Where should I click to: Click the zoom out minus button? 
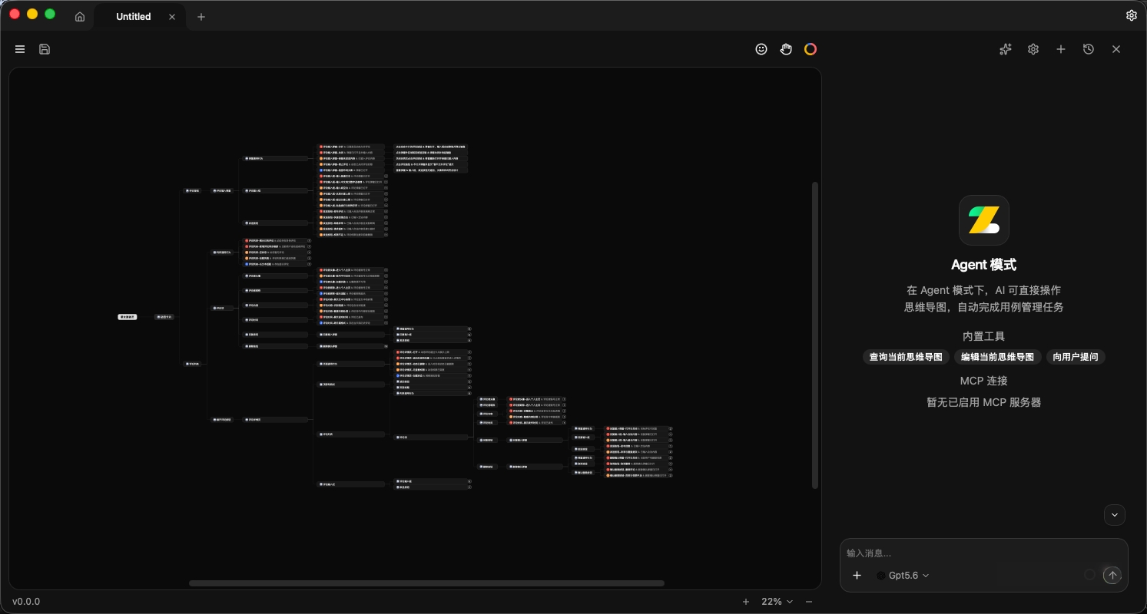pyautogui.click(x=809, y=602)
